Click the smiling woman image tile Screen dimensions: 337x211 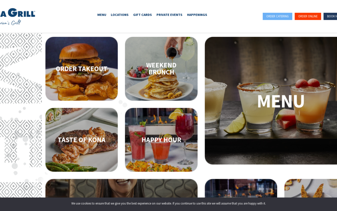point(121,188)
